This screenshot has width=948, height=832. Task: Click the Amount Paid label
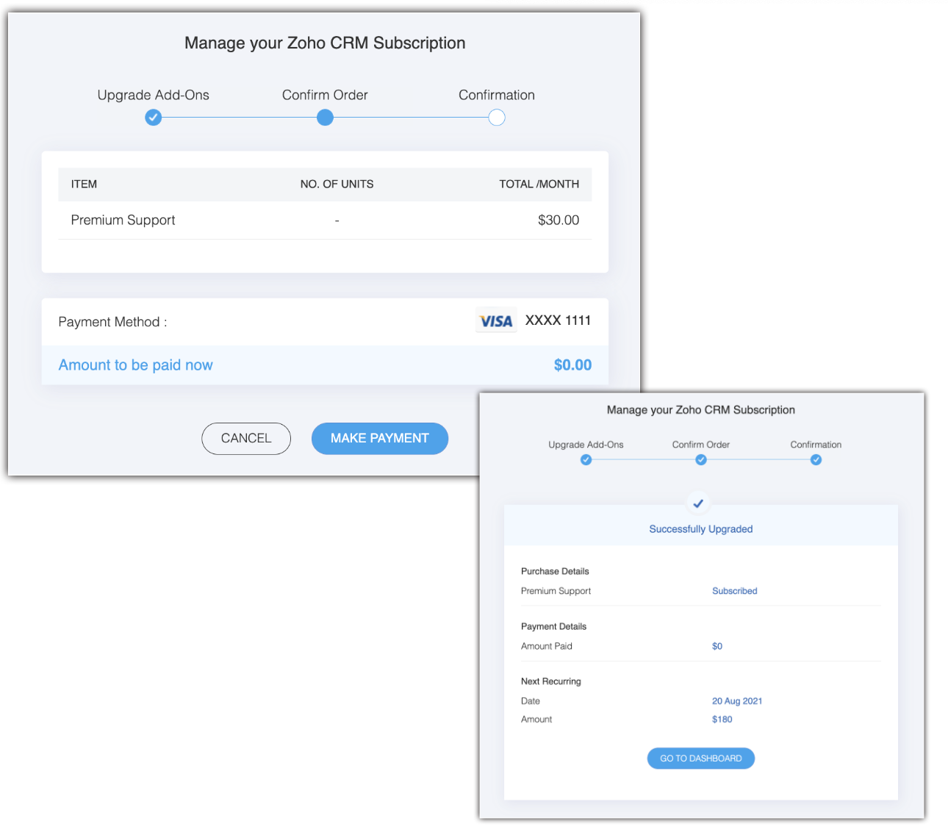pos(546,646)
